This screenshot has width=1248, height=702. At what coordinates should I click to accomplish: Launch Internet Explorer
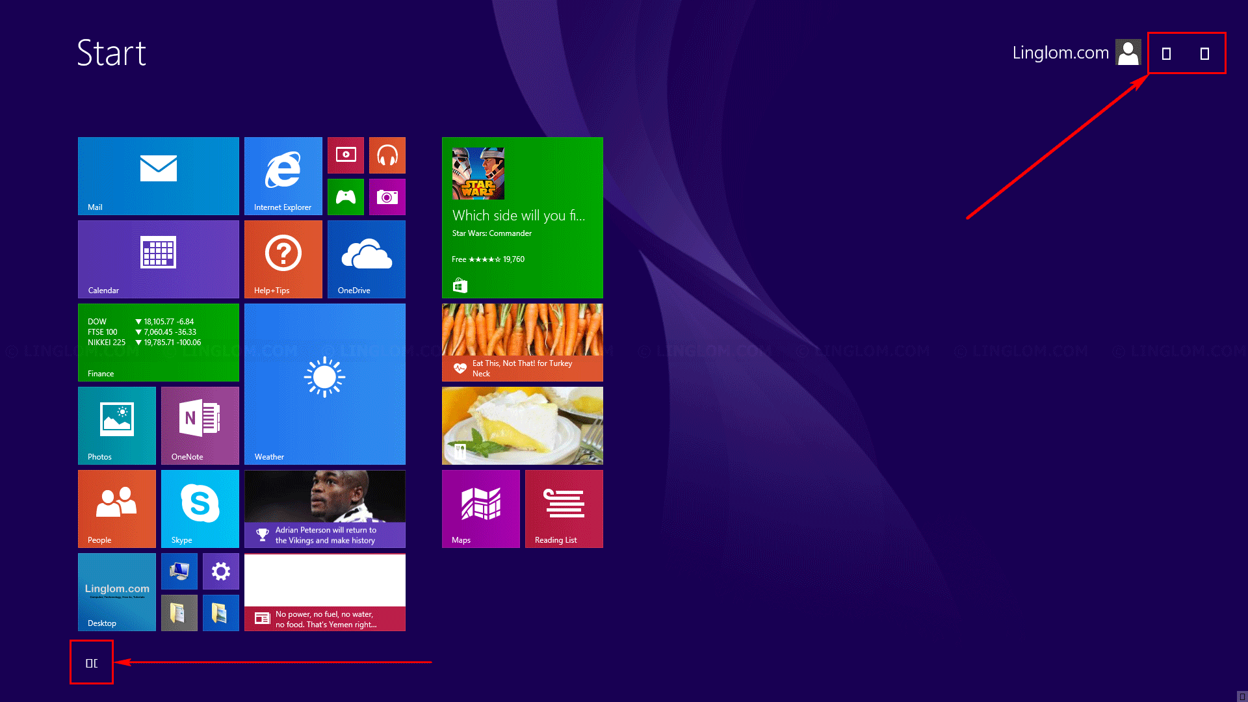(x=283, y=175)
